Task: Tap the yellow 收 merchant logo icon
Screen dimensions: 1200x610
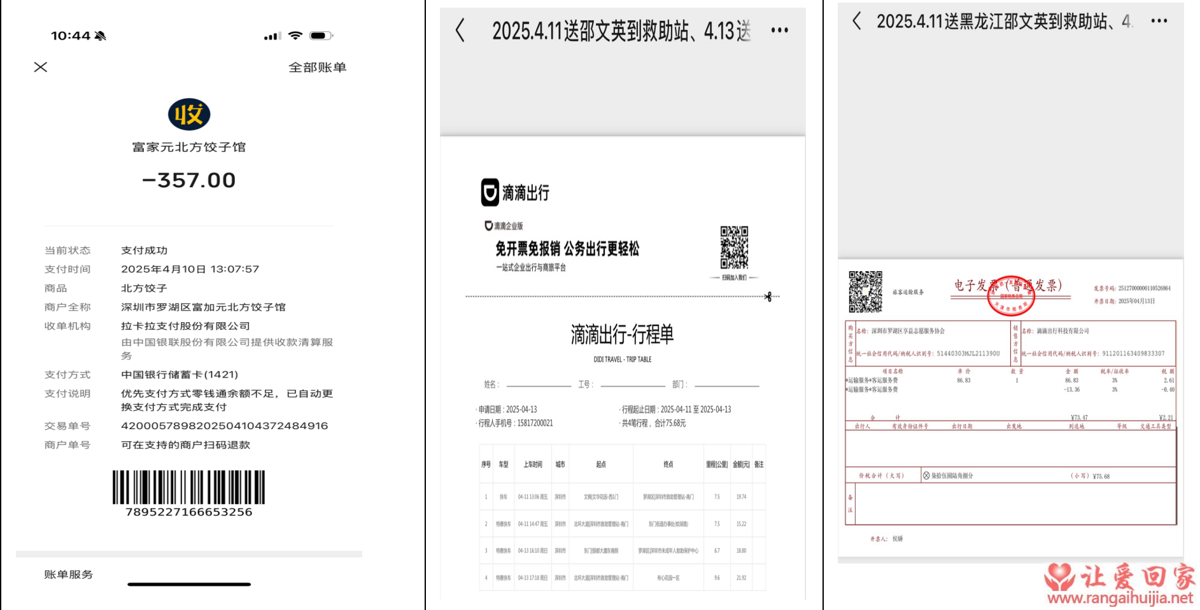Action: click(x=189, y=115)
